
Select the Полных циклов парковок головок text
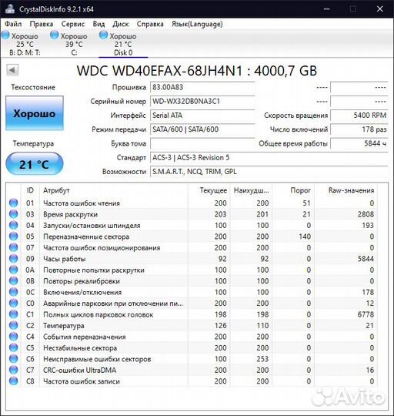tap(98, 314)
